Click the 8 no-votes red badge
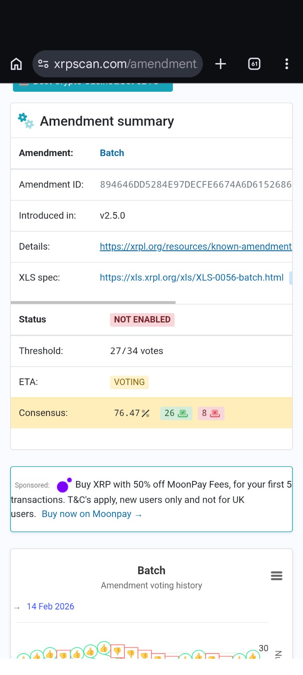303x675 pixels. [211, 413]
